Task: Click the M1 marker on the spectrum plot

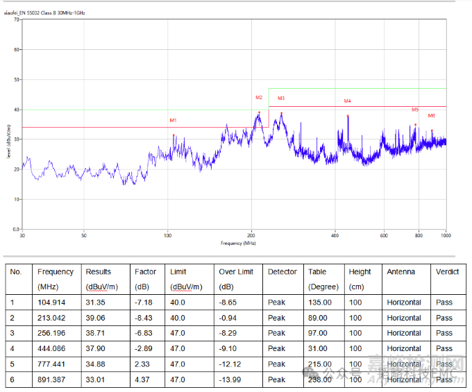Action: pos(174,121)
